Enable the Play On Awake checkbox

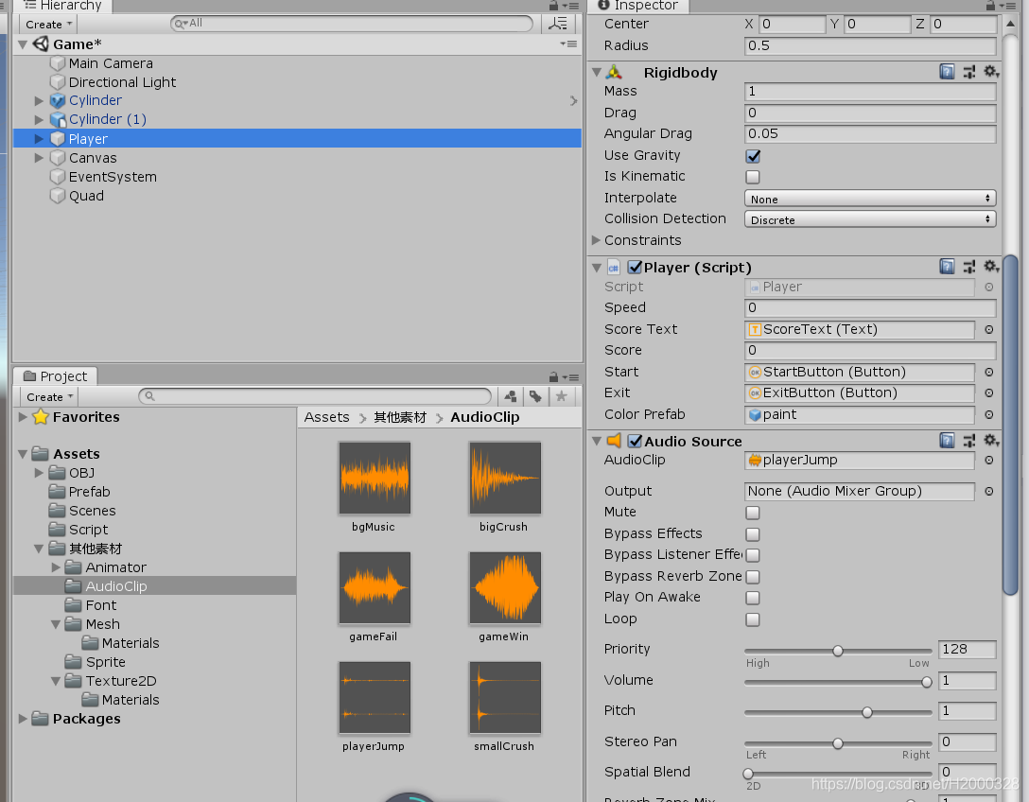753,598
